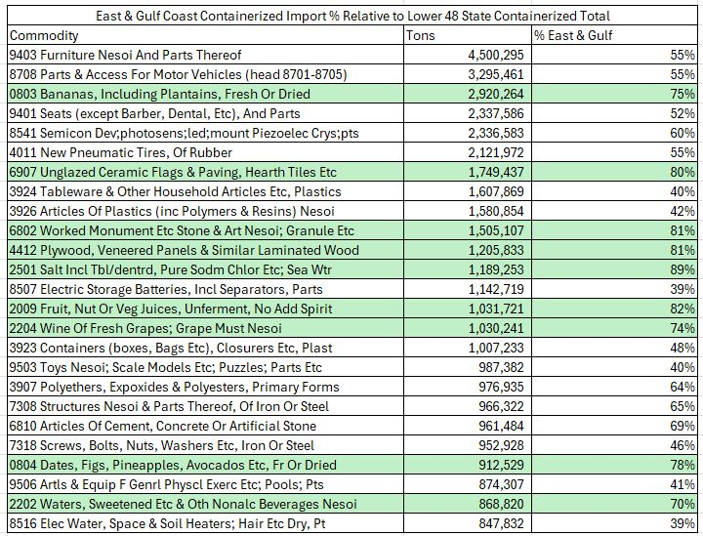703x536 pixels.
Task: Click the 89% value in Salt row
Action: click(x=682, y=269)
